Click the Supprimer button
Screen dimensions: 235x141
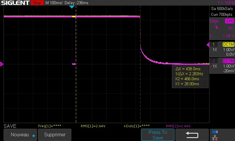[55, 135]
